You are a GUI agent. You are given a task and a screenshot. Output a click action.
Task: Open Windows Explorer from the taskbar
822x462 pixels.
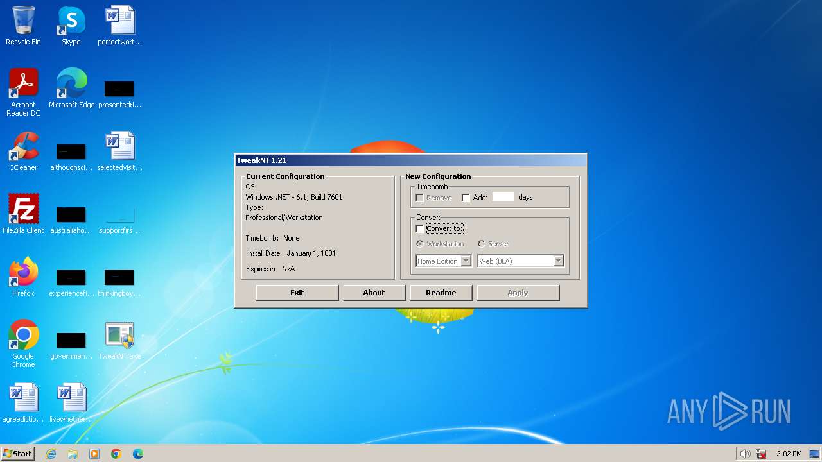click(73, 454)
